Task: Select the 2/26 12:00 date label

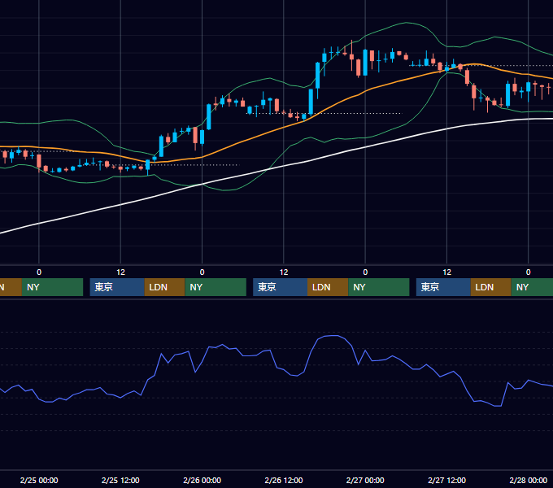Action: (284, 480)
